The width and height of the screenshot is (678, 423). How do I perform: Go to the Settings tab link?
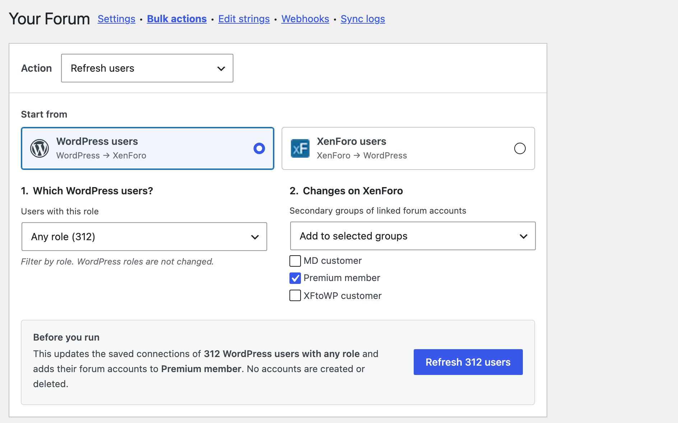116,19
